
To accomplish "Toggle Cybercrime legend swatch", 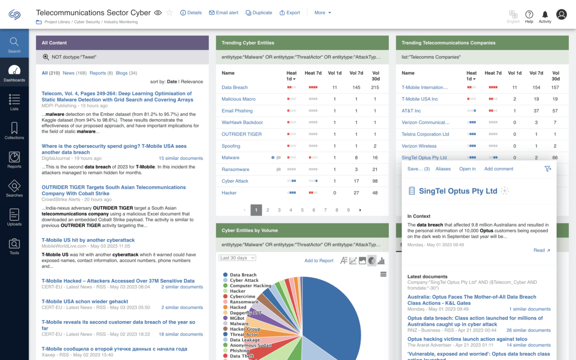I will [x=225, y=297].
